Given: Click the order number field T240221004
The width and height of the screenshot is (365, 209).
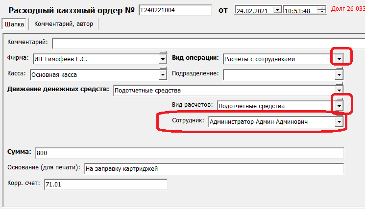Looking at the screenshot, I should click(x=174, y=10).
